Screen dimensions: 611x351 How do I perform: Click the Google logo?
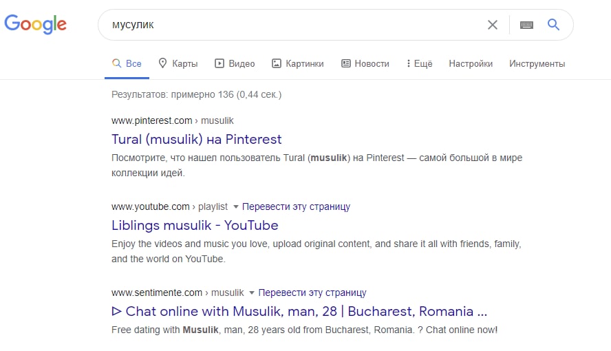click(x=36, y=24)
